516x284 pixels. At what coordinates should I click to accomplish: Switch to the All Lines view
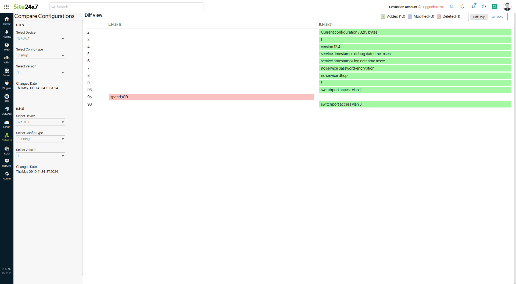click(x=497, y=17)
